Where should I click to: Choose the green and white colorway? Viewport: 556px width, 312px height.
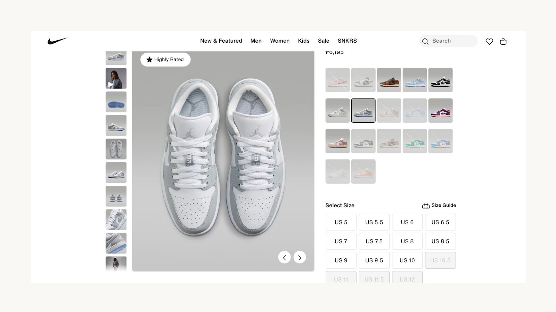click(415, 141)
